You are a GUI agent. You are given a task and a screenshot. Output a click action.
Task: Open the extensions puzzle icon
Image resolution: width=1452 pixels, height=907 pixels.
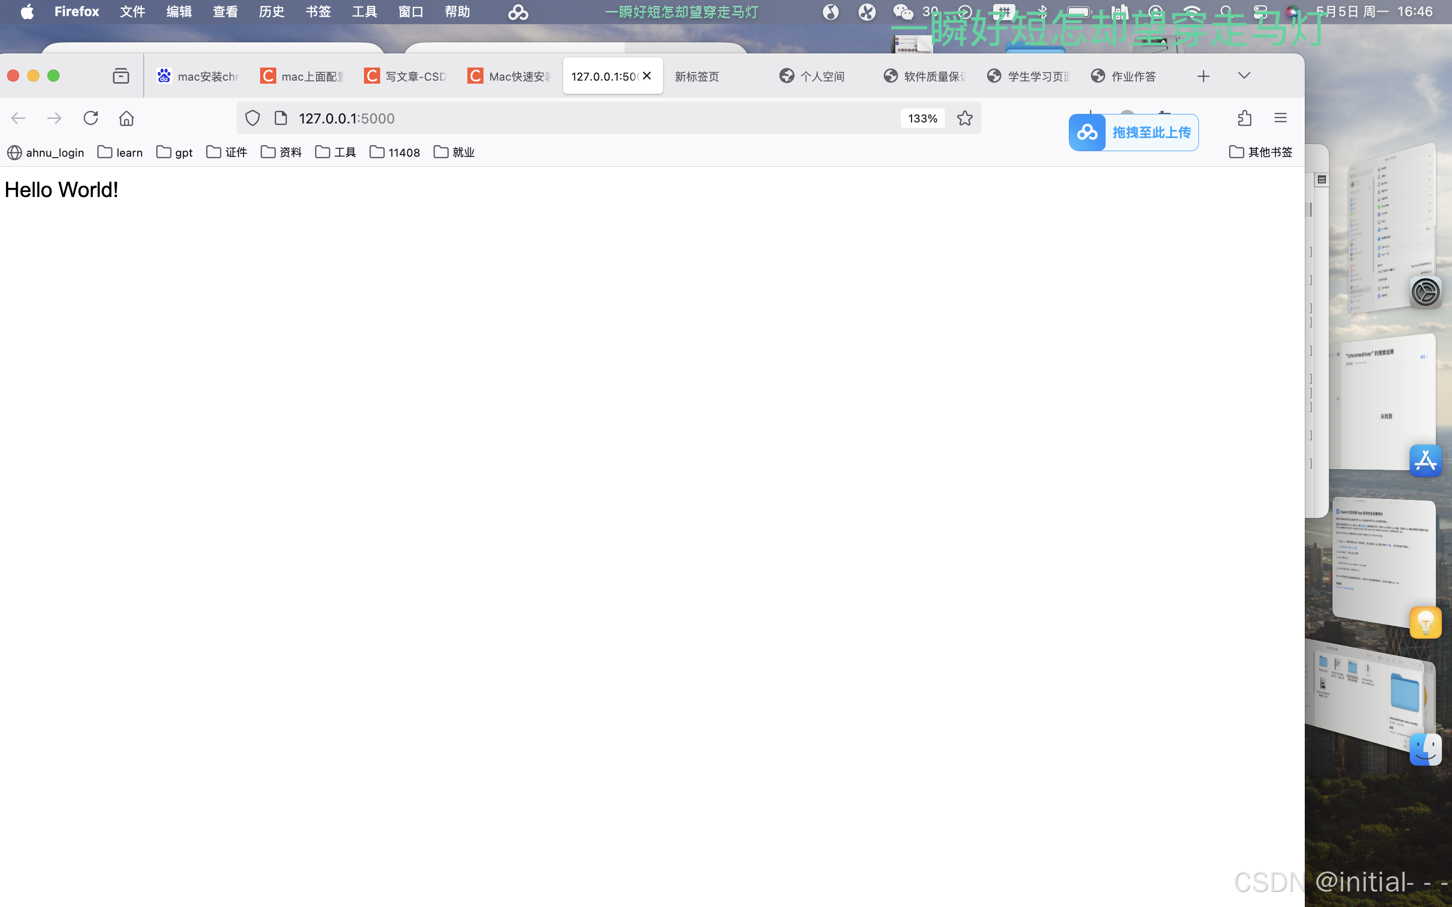click(x=1244, y=118)
